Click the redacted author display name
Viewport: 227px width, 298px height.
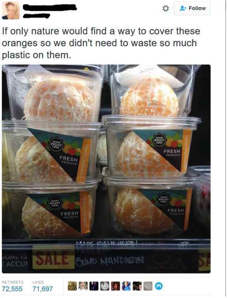click(x=50, y=7)
